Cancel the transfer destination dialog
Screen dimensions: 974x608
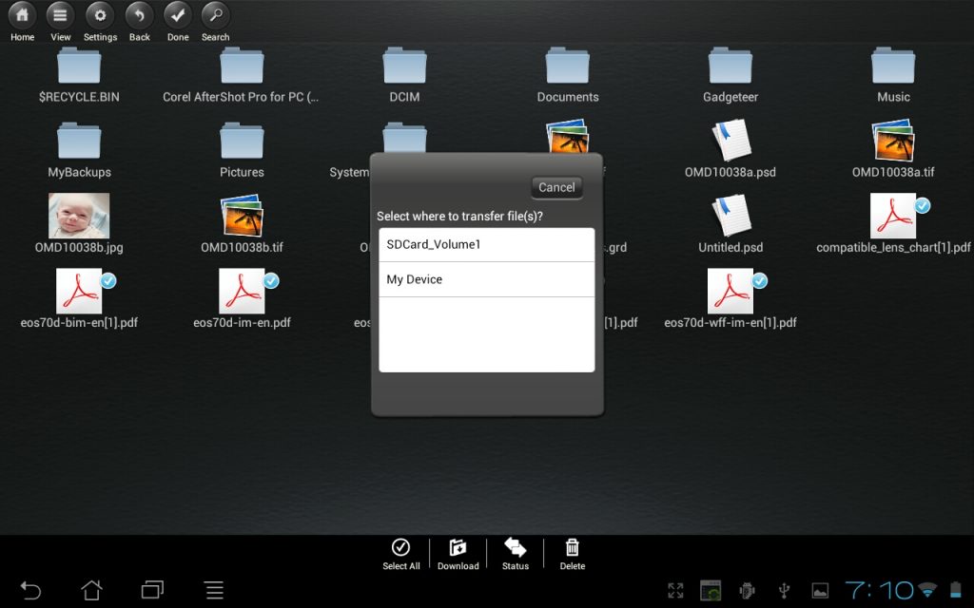point(556,187)
